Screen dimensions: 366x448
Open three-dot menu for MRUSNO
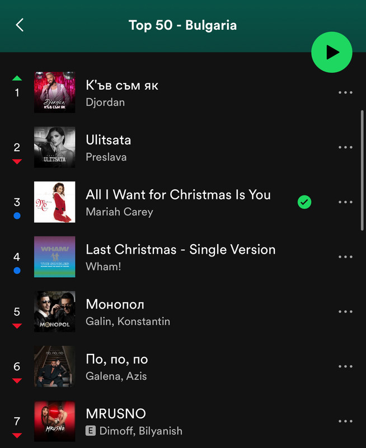345,421
